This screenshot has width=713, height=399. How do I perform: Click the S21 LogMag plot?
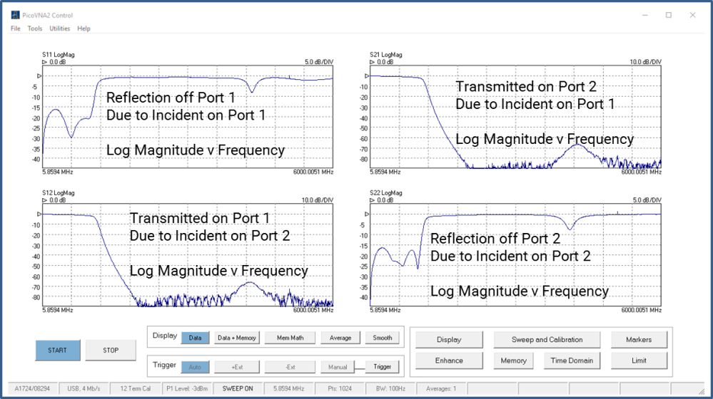pos(515,116)
